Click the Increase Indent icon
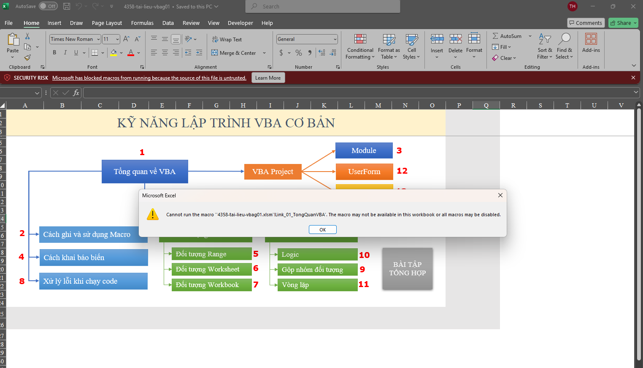643x368 pixels. pos(199,53)
